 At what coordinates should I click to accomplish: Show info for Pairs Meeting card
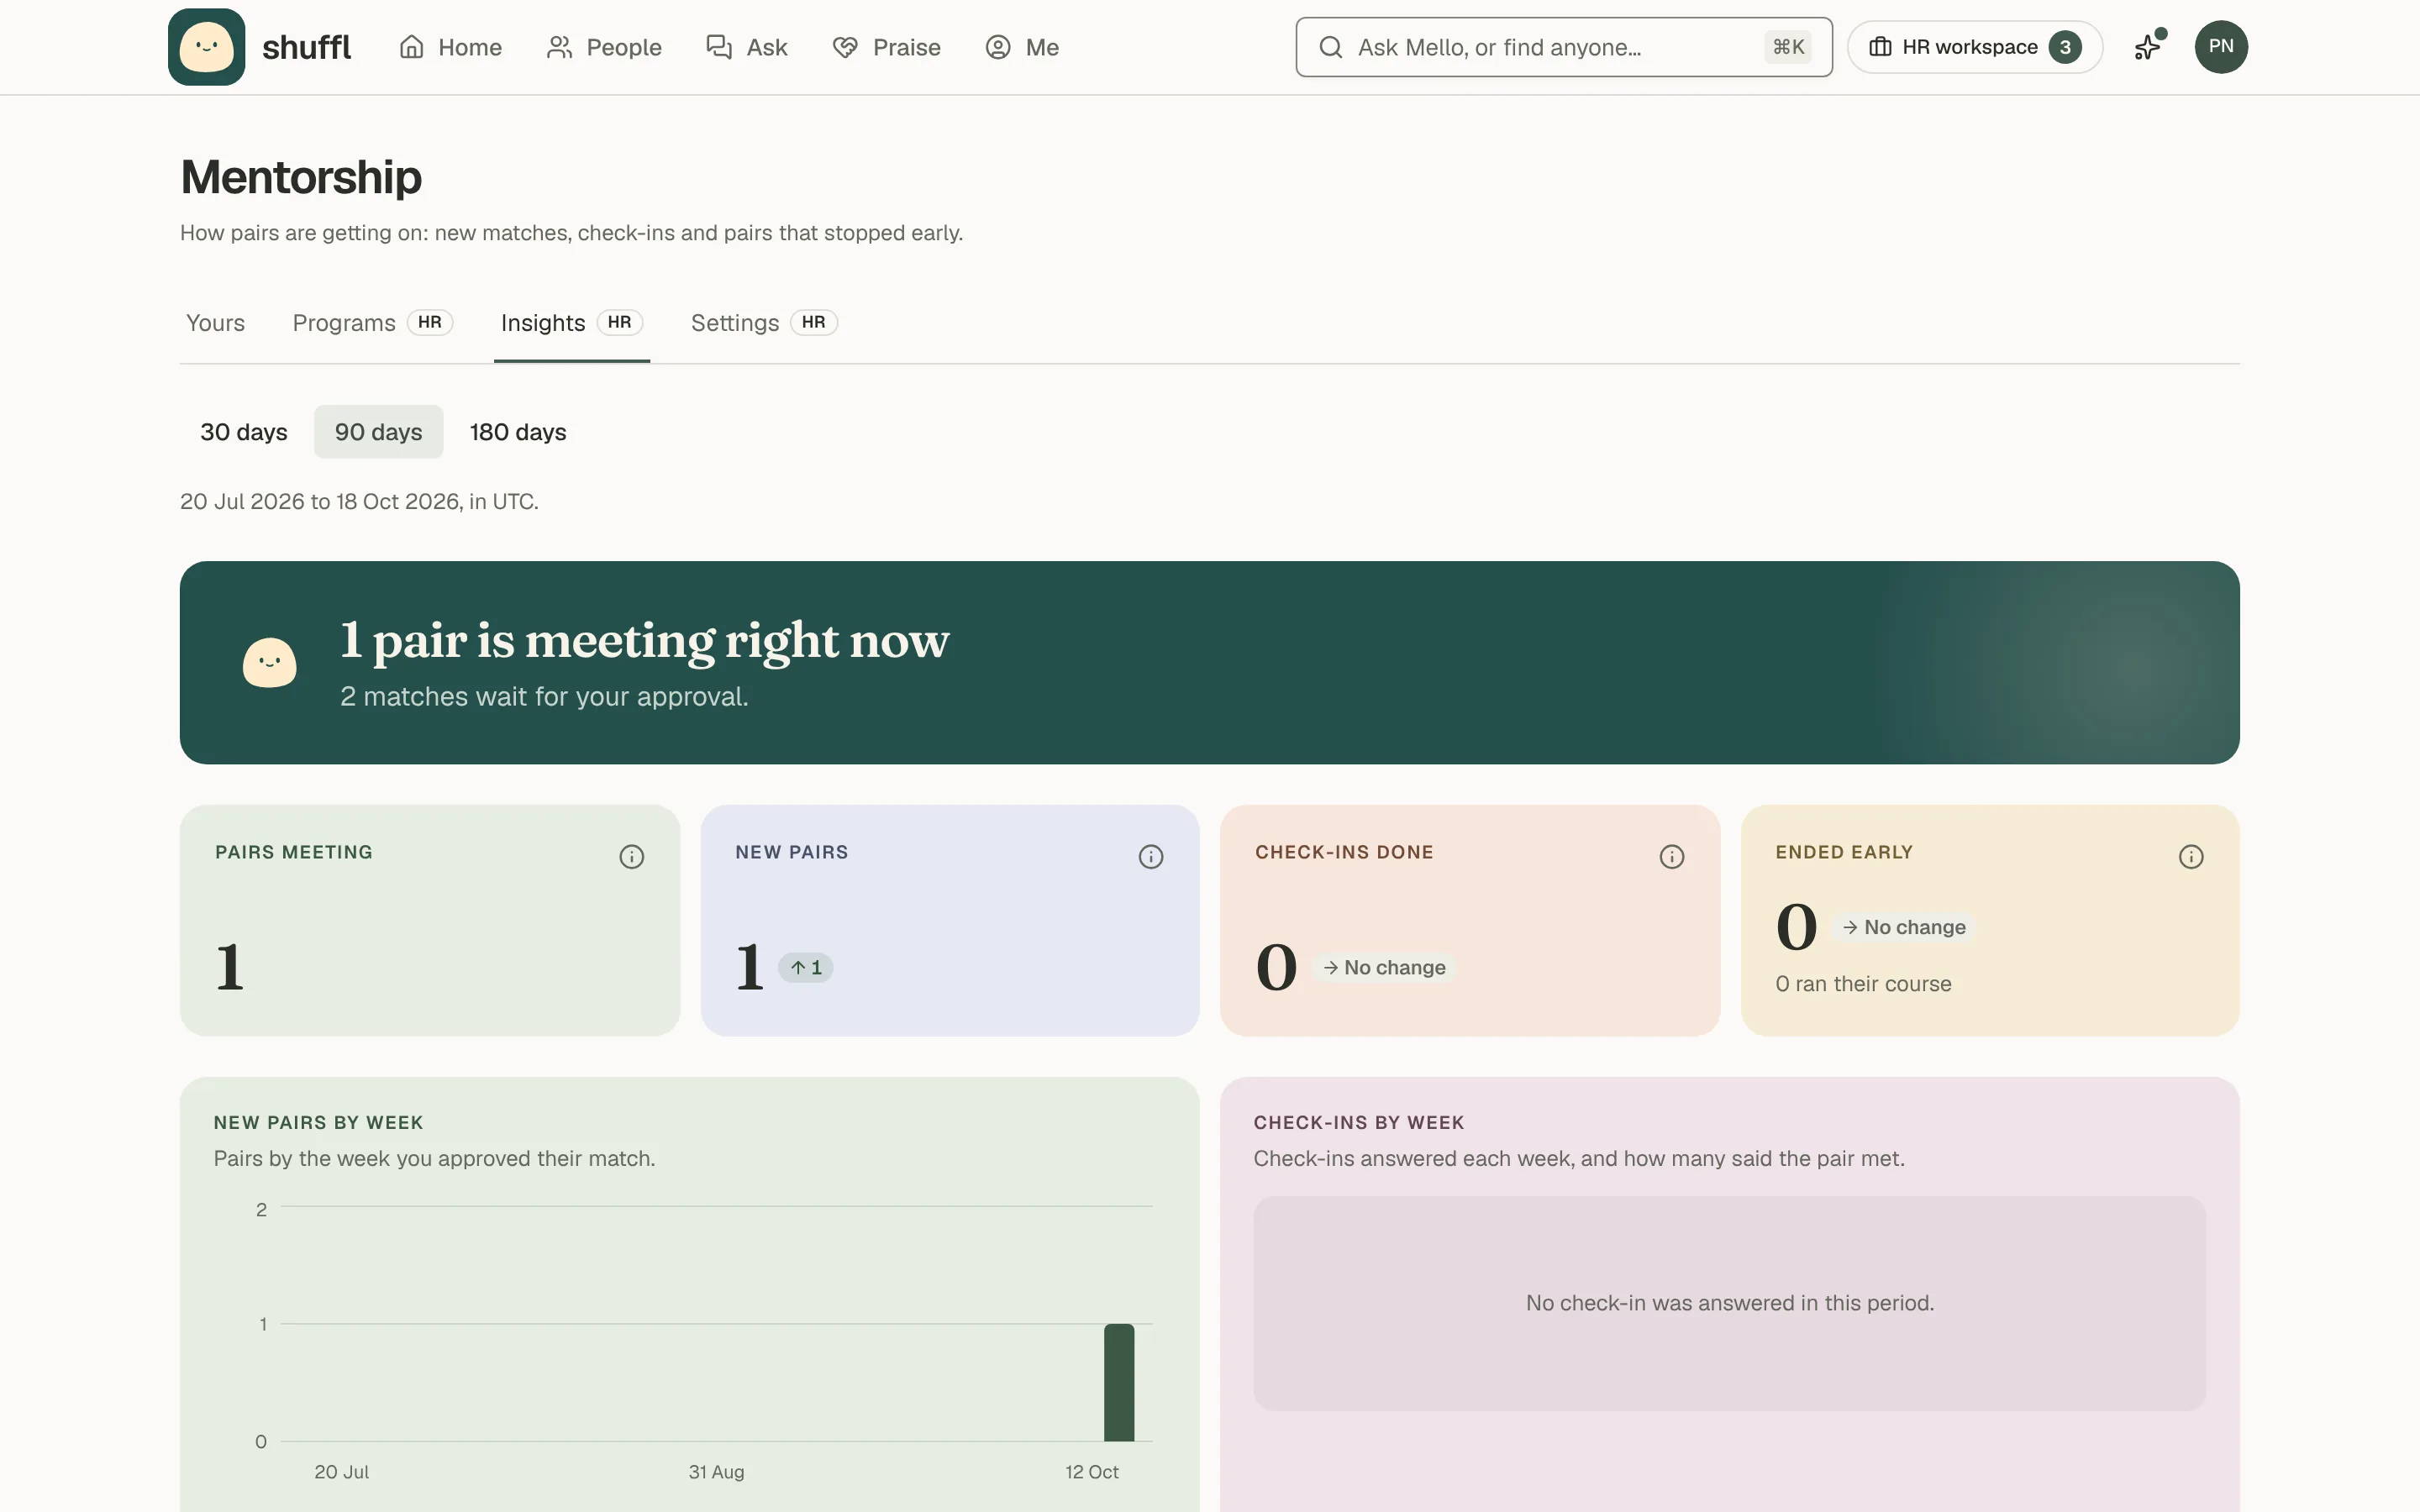(x=631, y=857)
